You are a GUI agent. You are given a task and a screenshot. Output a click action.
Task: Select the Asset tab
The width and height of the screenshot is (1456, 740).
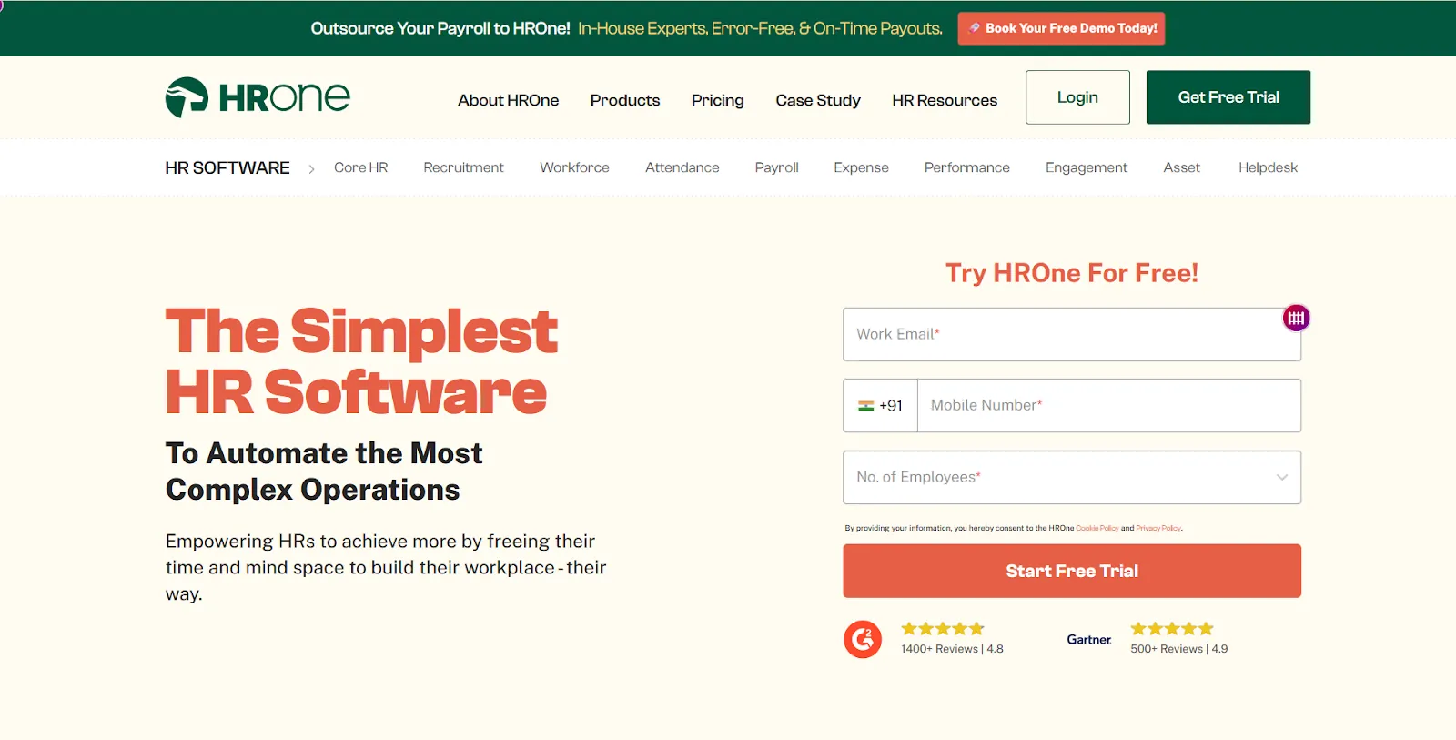point(1181,167)
